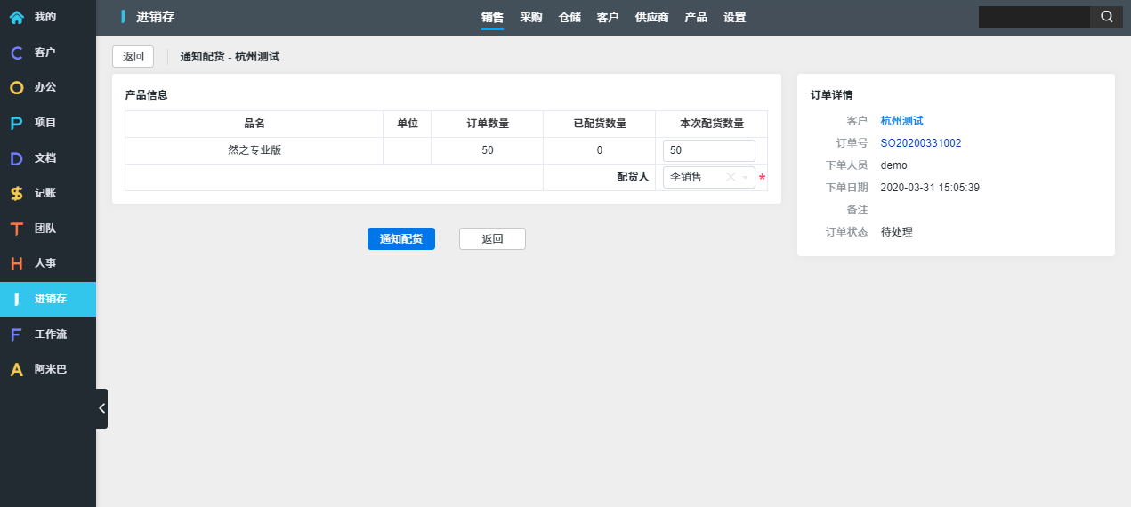Image resolution: width=1131 pixels, height=507 pixels.
Task: Open customer link 杭州测试 in order details
Action: pyautogui.click(x=901, y=120)
